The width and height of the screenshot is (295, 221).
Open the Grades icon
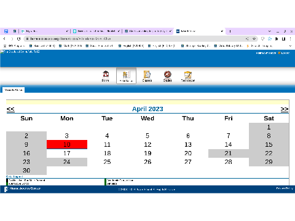point(167,76)
